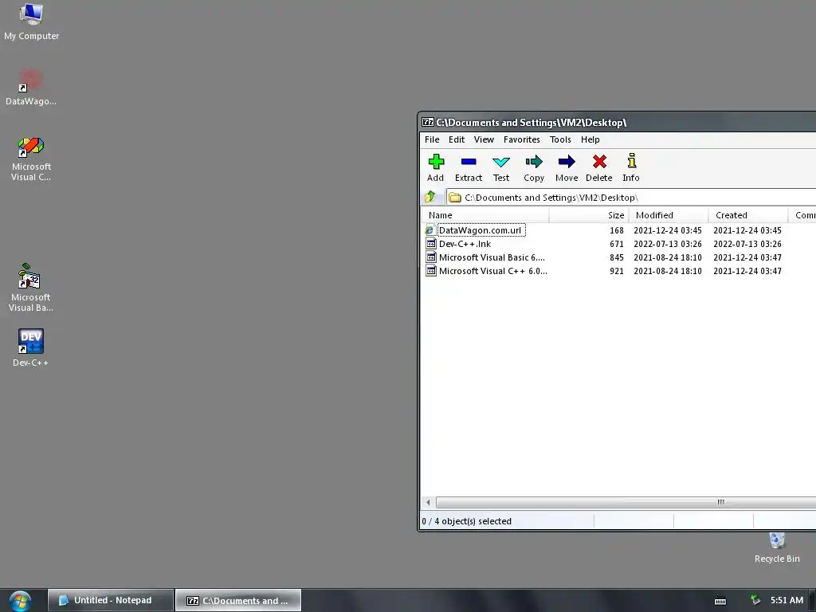This screenshot has height=612, width=816.
Task: Open the Tools menu
Action: pos(560,139)
